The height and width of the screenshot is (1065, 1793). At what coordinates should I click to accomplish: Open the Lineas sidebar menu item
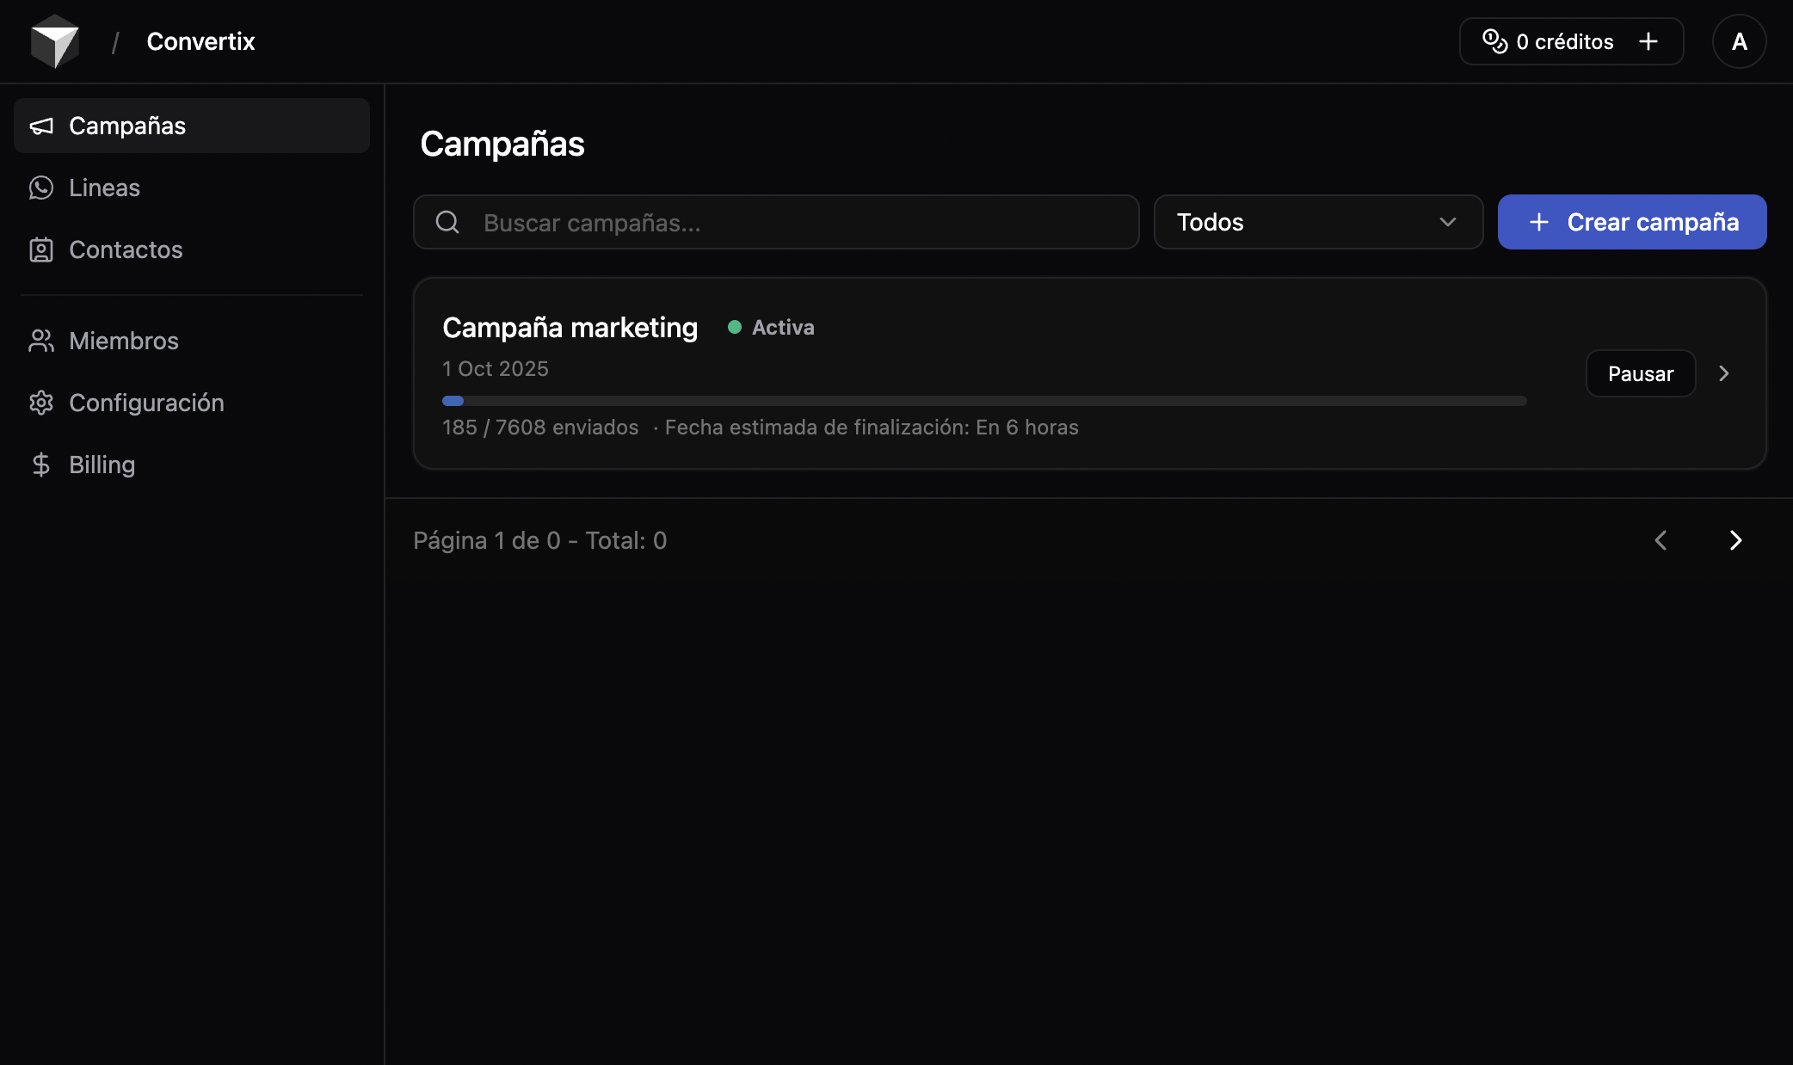[x=105, y=188]
